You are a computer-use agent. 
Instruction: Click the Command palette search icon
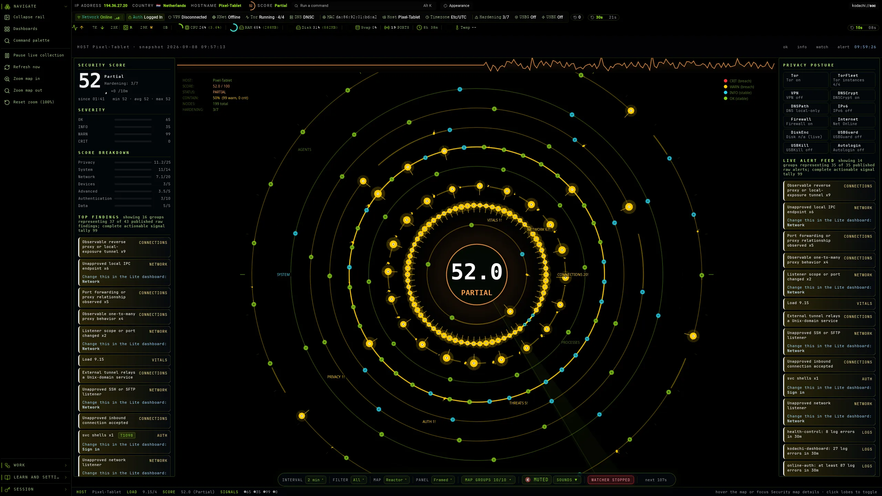coord(7,41)
